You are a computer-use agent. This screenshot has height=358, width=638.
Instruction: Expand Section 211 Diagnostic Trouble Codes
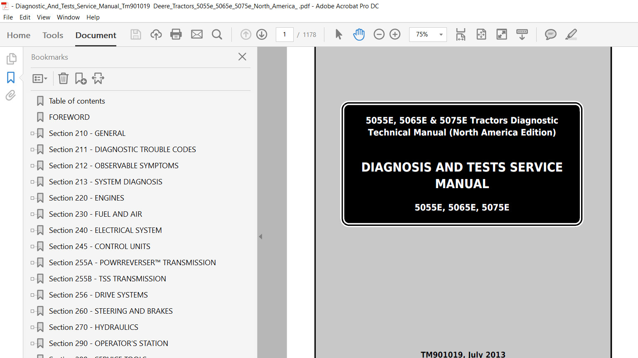click(32, 150)
